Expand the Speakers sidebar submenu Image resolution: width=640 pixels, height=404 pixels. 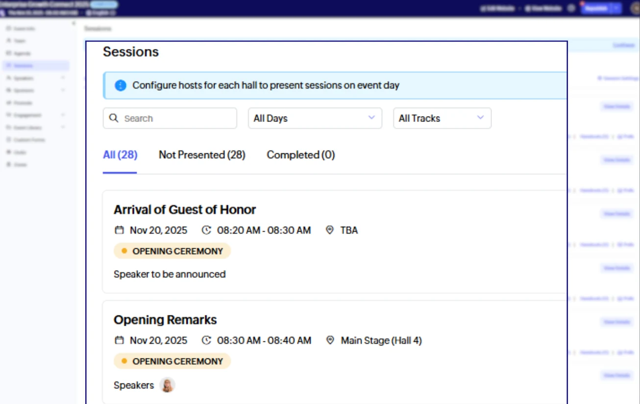point(63,78)
